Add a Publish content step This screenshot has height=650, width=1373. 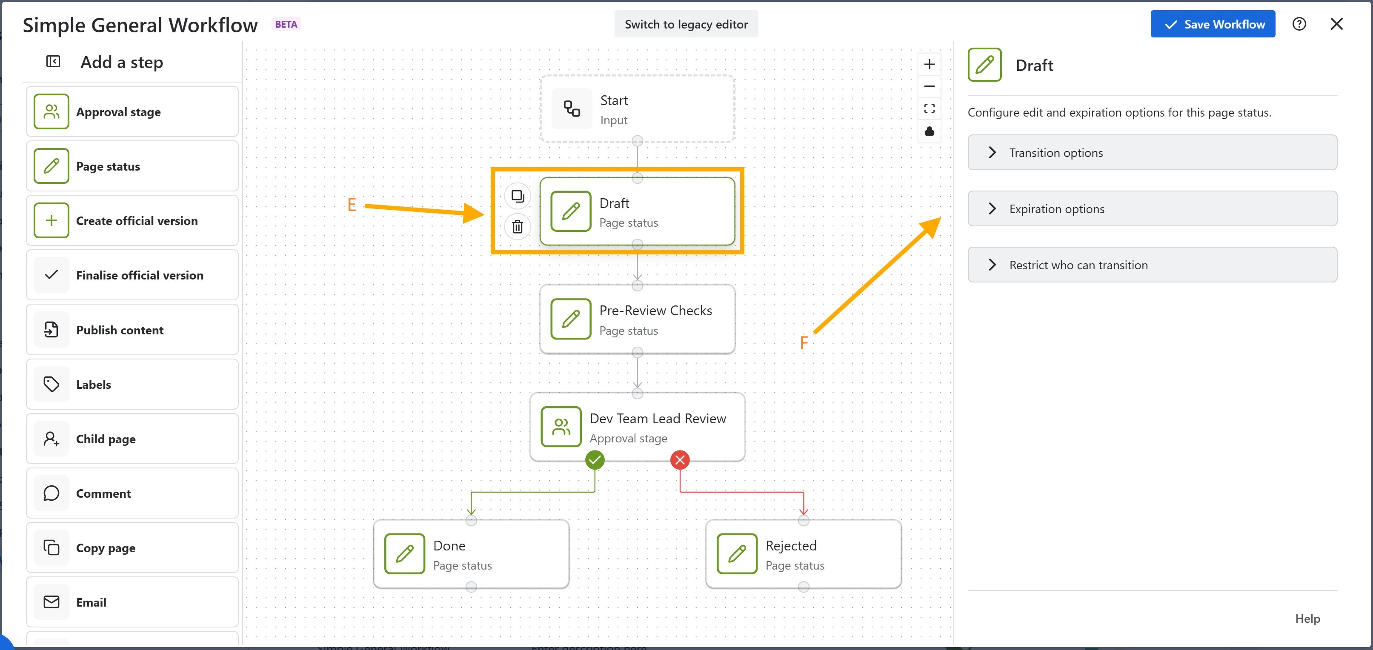pos(132,330)
